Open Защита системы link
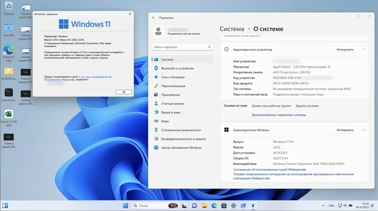 (307, 106)
